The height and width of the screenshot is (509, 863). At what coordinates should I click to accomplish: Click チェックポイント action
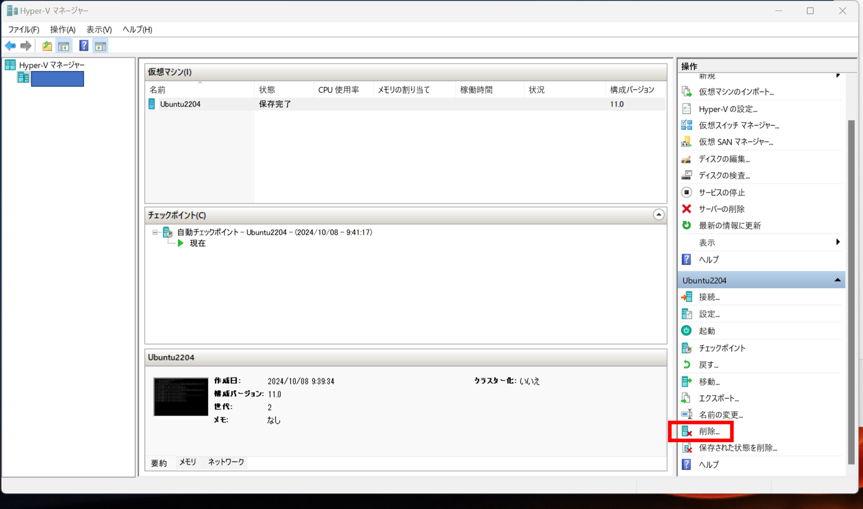coord(722,348)
